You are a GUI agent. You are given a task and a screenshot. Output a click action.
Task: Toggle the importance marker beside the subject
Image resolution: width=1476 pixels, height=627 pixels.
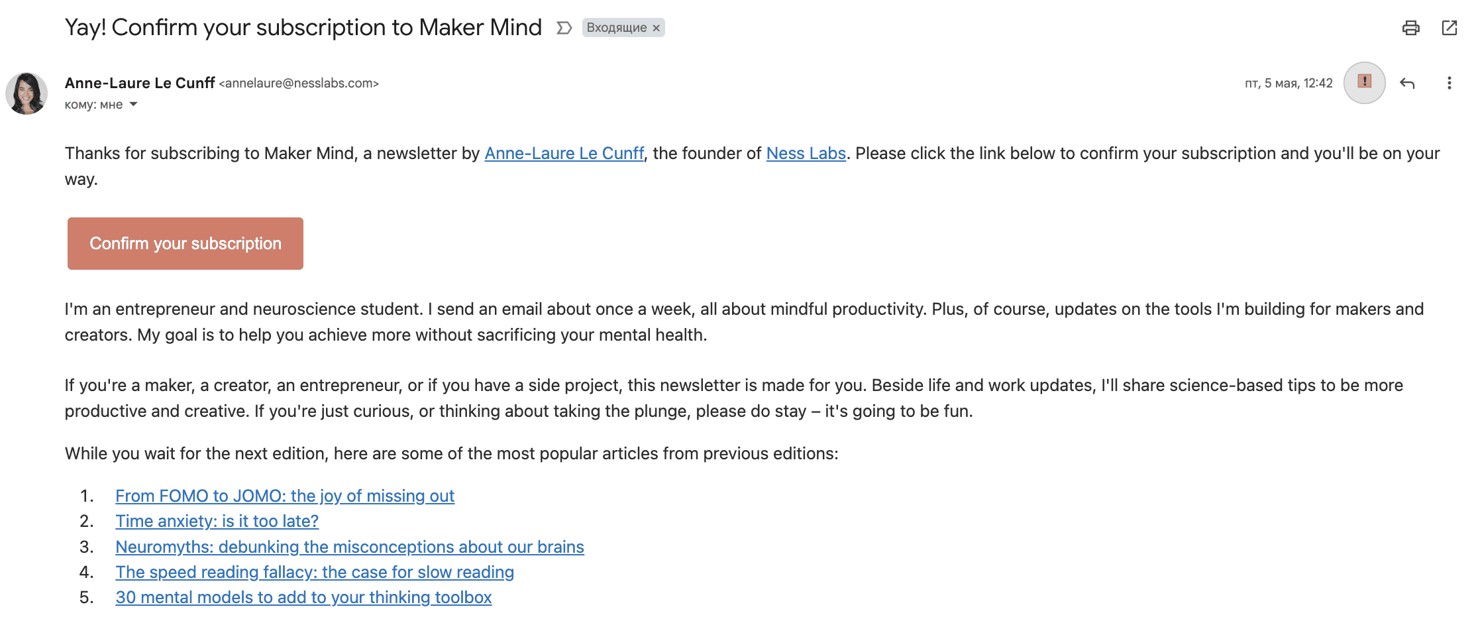564,28
